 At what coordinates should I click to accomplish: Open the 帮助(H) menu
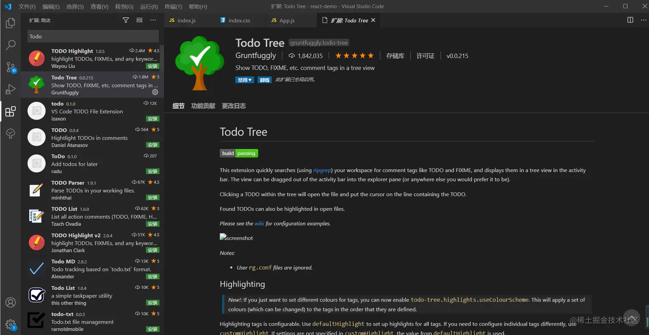pyautogui.click(x=198, y=6)
